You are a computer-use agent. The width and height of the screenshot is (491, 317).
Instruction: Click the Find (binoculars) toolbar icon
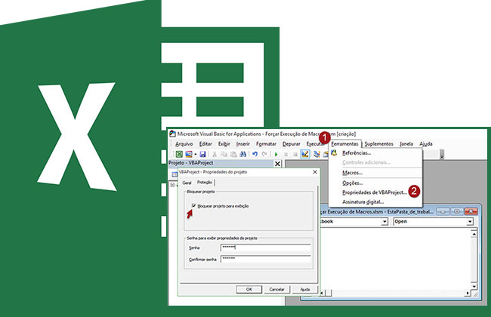click(x=243, y=154)
